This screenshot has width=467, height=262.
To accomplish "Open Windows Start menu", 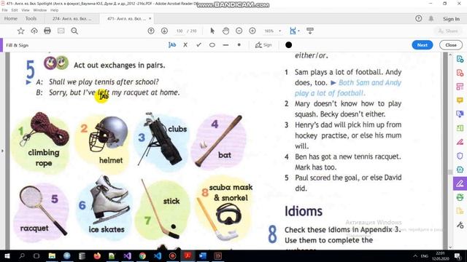I will pyautogui.click(x=7, y=255).
